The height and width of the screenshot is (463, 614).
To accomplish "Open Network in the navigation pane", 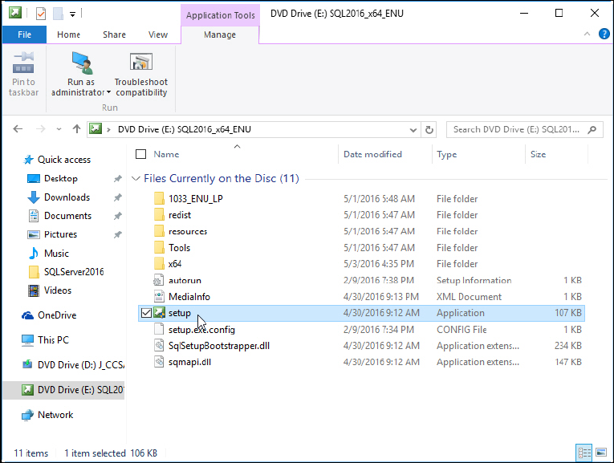I will click(x=55, y=415).
